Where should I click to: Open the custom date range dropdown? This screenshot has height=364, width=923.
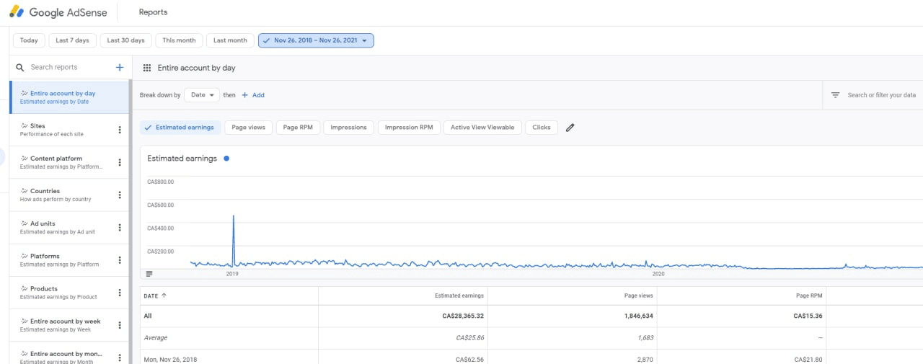pos(316,40)
